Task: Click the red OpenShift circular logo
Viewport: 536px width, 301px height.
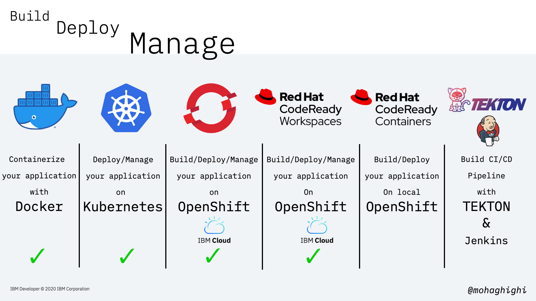Action: coord(210,108)
